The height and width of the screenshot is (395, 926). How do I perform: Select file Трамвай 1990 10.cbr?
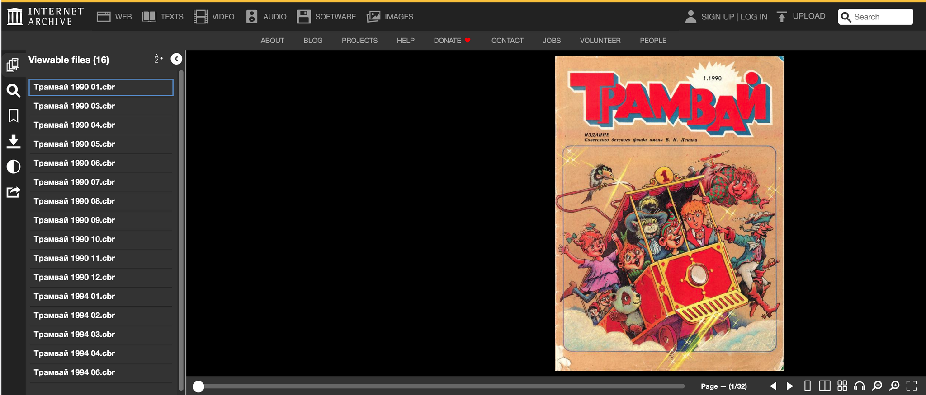click(101, 239)
